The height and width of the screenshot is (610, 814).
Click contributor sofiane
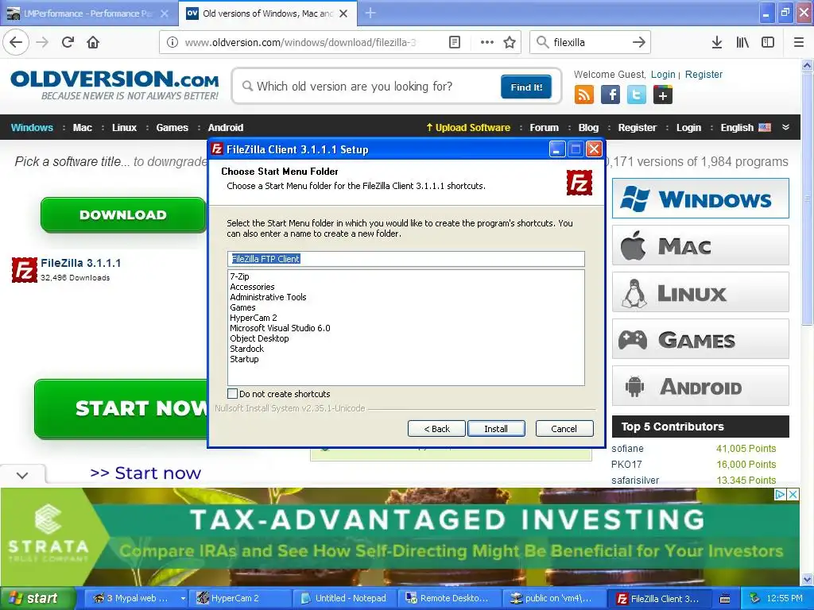point(627,449)
